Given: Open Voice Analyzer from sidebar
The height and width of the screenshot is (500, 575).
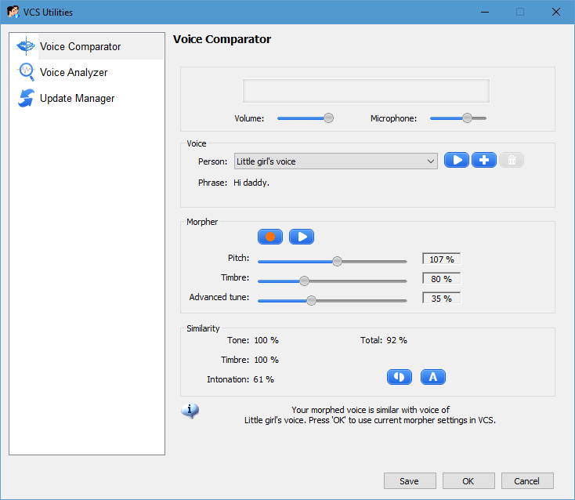Looking at the screenshot, I should [74, 73].
